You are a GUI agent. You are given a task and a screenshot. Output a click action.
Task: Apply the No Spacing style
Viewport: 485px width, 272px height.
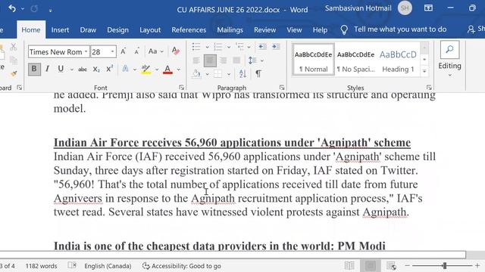click(x=355, y=60)
